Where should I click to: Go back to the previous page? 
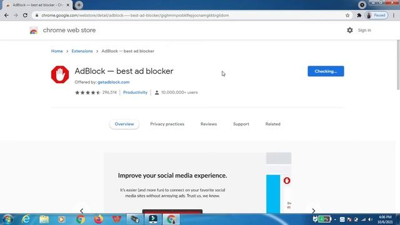click(x=6, y=15)
